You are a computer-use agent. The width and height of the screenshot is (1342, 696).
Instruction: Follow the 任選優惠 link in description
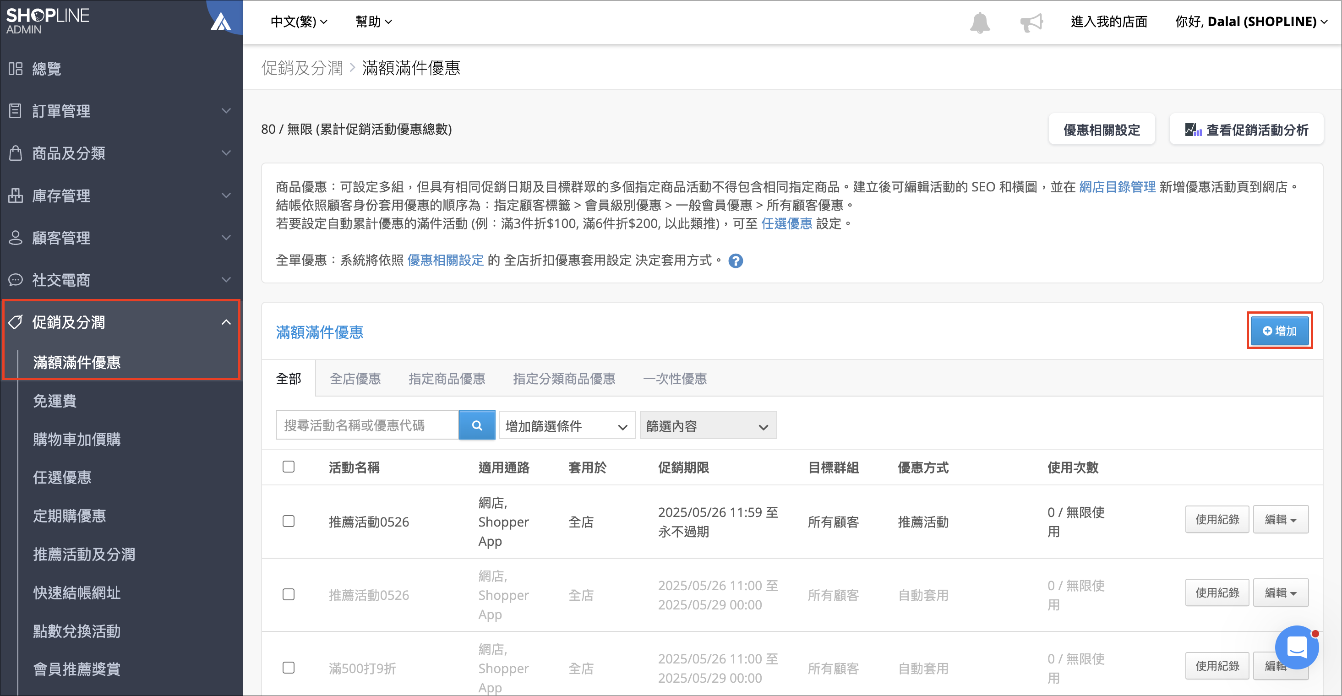tap(787, 223)
